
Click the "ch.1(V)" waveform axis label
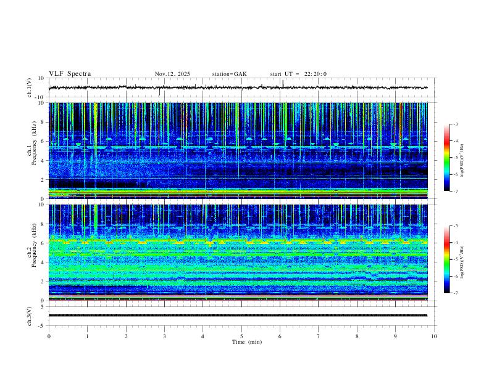click(x=30, y=87)
